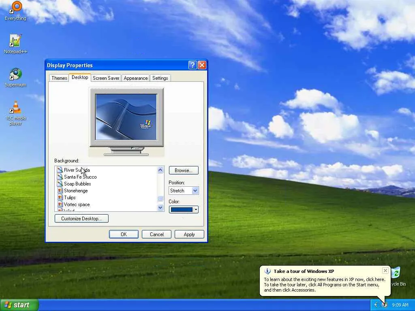This screenshot has width=415, height=311.
Task: Select the Desktop tab
Action: click(x=80, y=77)
